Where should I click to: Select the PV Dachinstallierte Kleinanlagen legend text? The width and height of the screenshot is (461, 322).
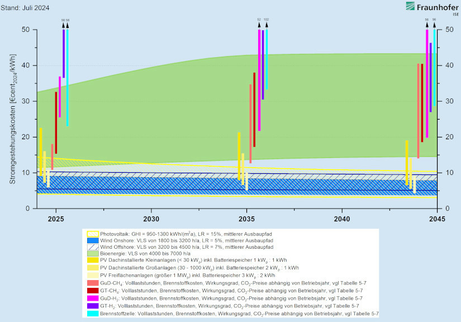point(190,261)
